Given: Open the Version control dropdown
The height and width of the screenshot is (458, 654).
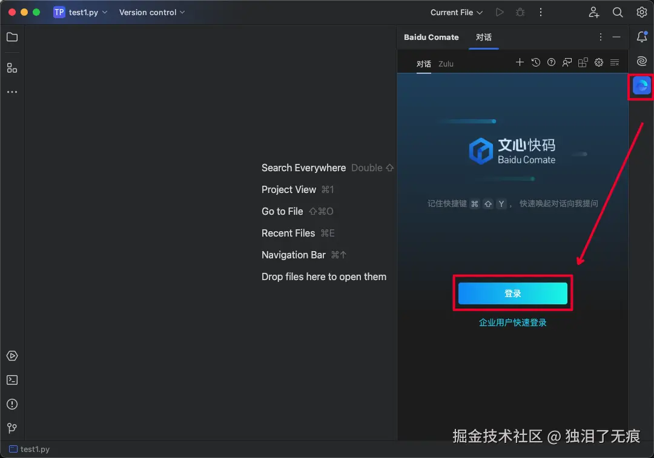Looking at the screenshot, I should click(152, 12).
